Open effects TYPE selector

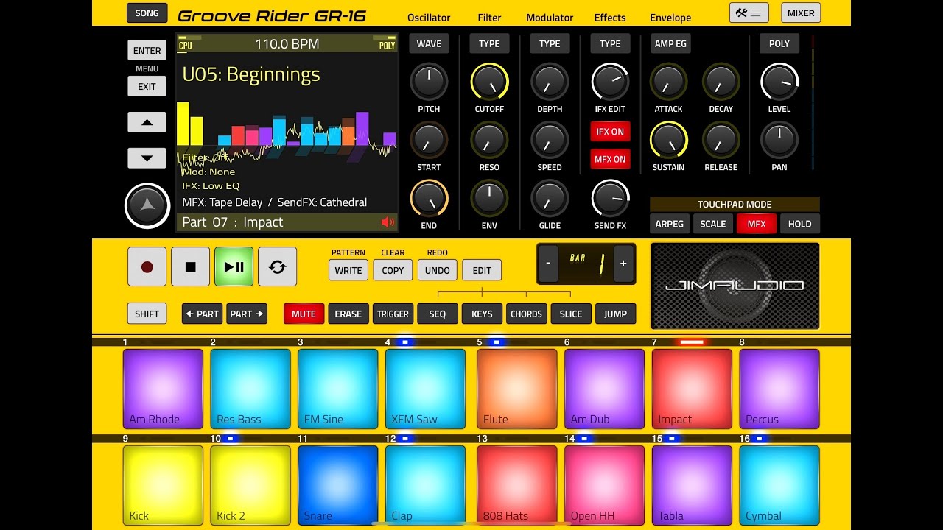pos(610,43)
